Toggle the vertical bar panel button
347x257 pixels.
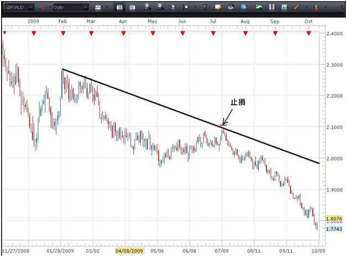tap(271, 8)
